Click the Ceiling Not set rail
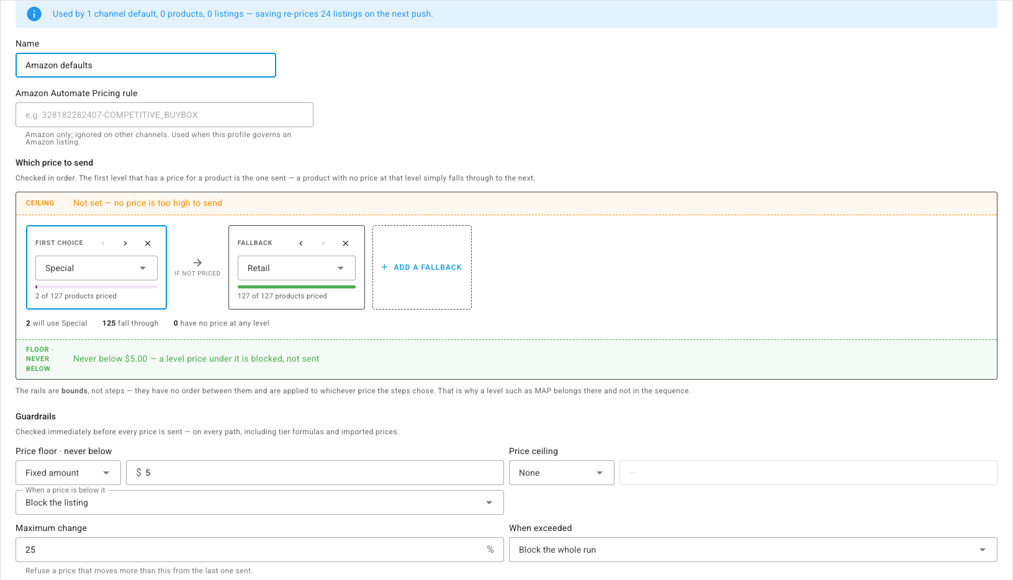This screenshot has width=1013, height=580. [x=506, y=203]
